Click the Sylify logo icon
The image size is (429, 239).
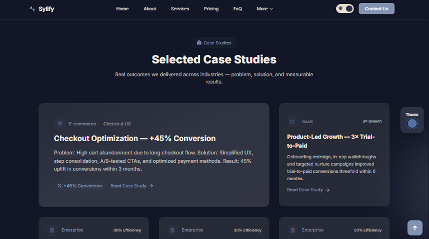tap(32, 9)
